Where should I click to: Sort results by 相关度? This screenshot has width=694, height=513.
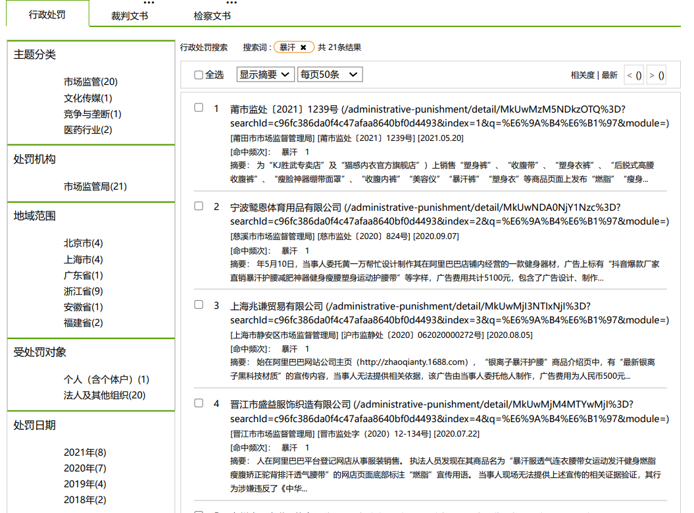pyautogui.click(x=582, y=75)
